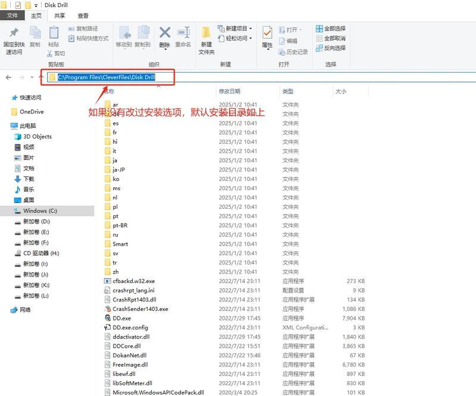
Task: Open Music (音乐) in the sidebar
Action: point(25,189)
